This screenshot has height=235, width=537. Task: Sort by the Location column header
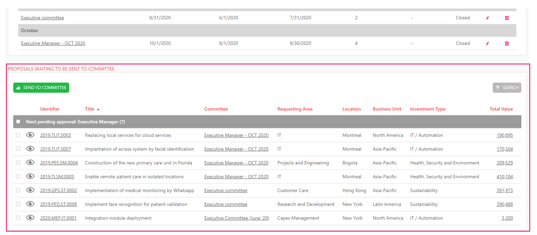pyautogui.click(x=351, y=109)
